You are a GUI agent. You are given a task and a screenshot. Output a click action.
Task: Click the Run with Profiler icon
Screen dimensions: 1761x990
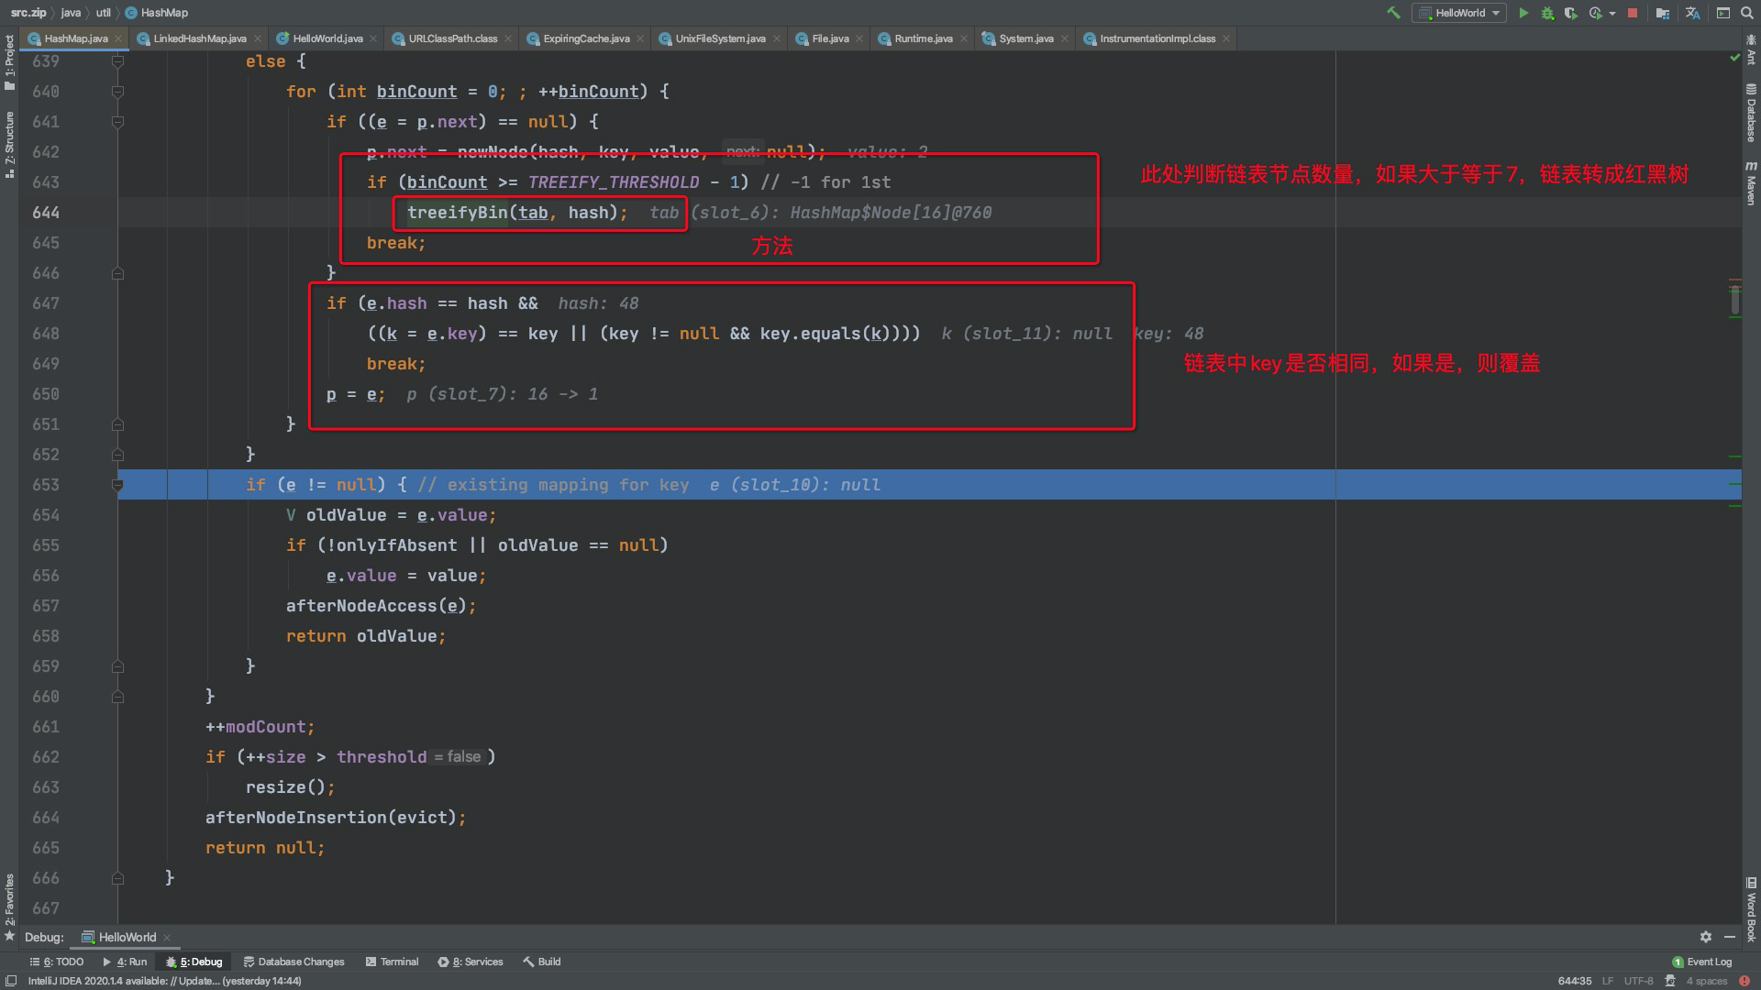[1596, 13]
